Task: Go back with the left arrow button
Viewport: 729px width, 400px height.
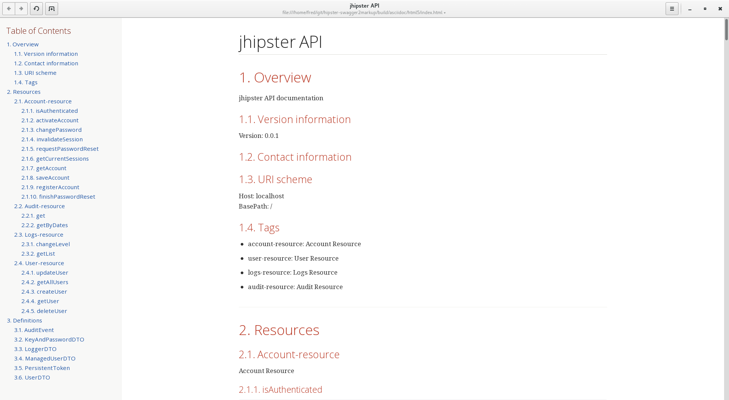Action: (x=9, y=9)
